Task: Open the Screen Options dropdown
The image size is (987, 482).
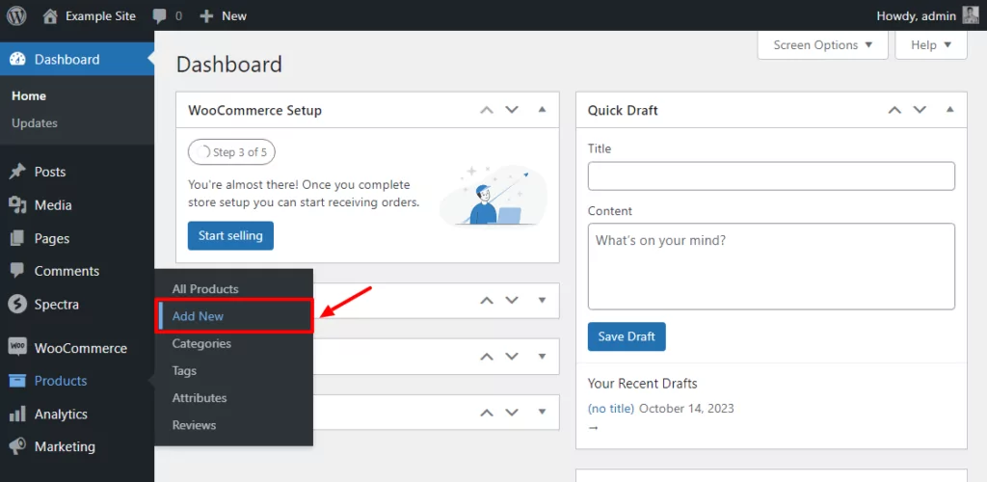Action: pos(823,45)
